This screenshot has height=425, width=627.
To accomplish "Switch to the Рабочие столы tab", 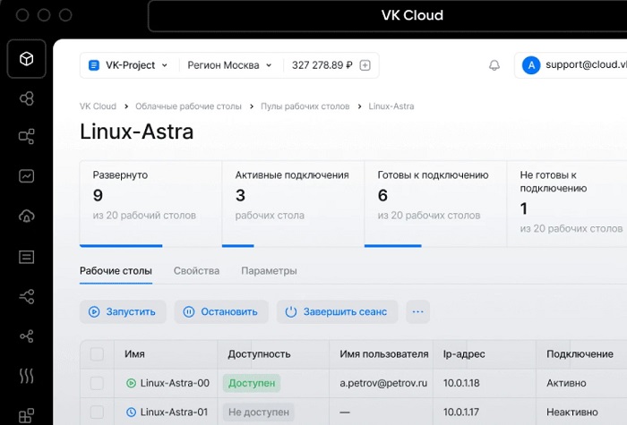I will [x=116, y=271].
